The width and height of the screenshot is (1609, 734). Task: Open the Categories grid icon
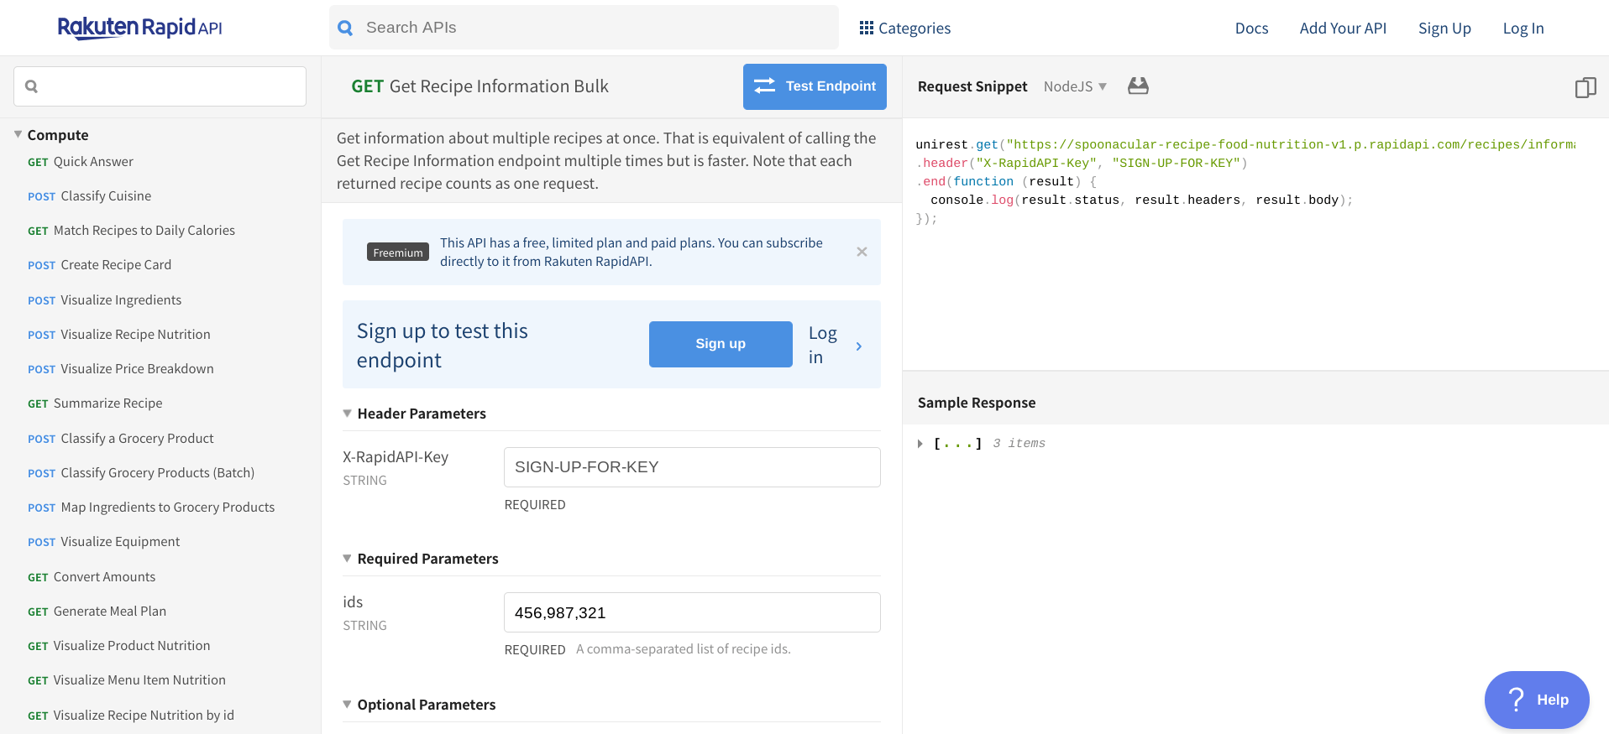866,28
